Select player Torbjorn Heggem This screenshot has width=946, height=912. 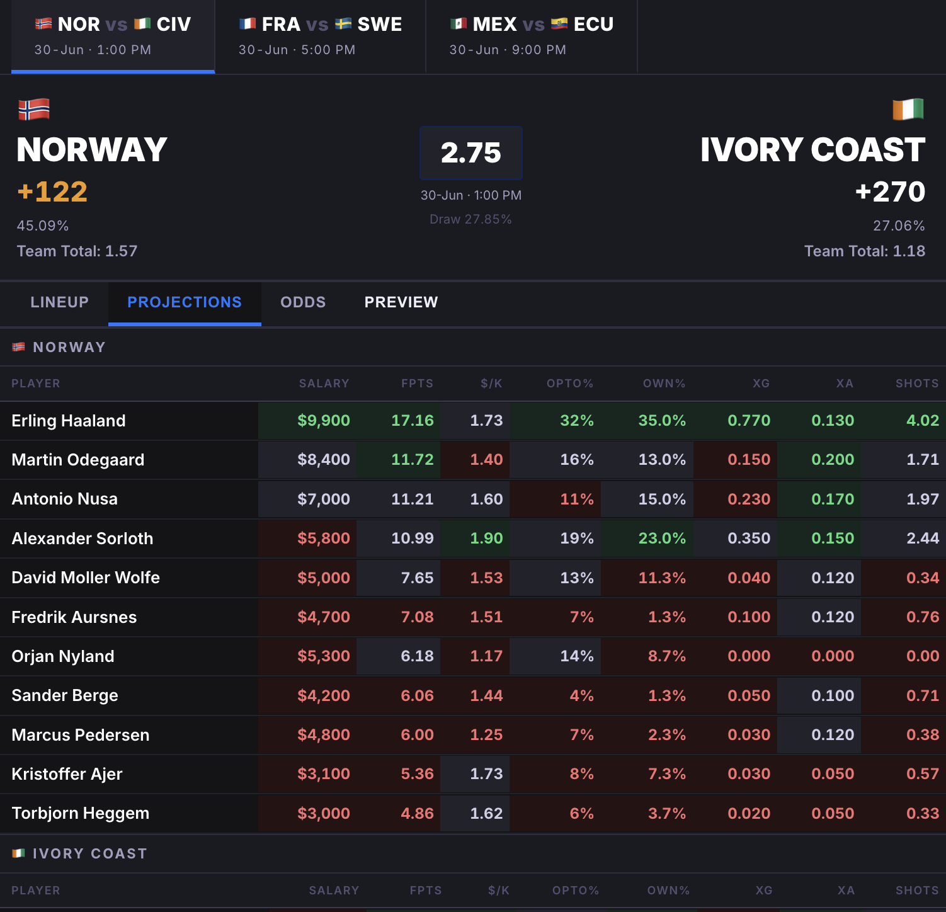(x=81, y=813)
